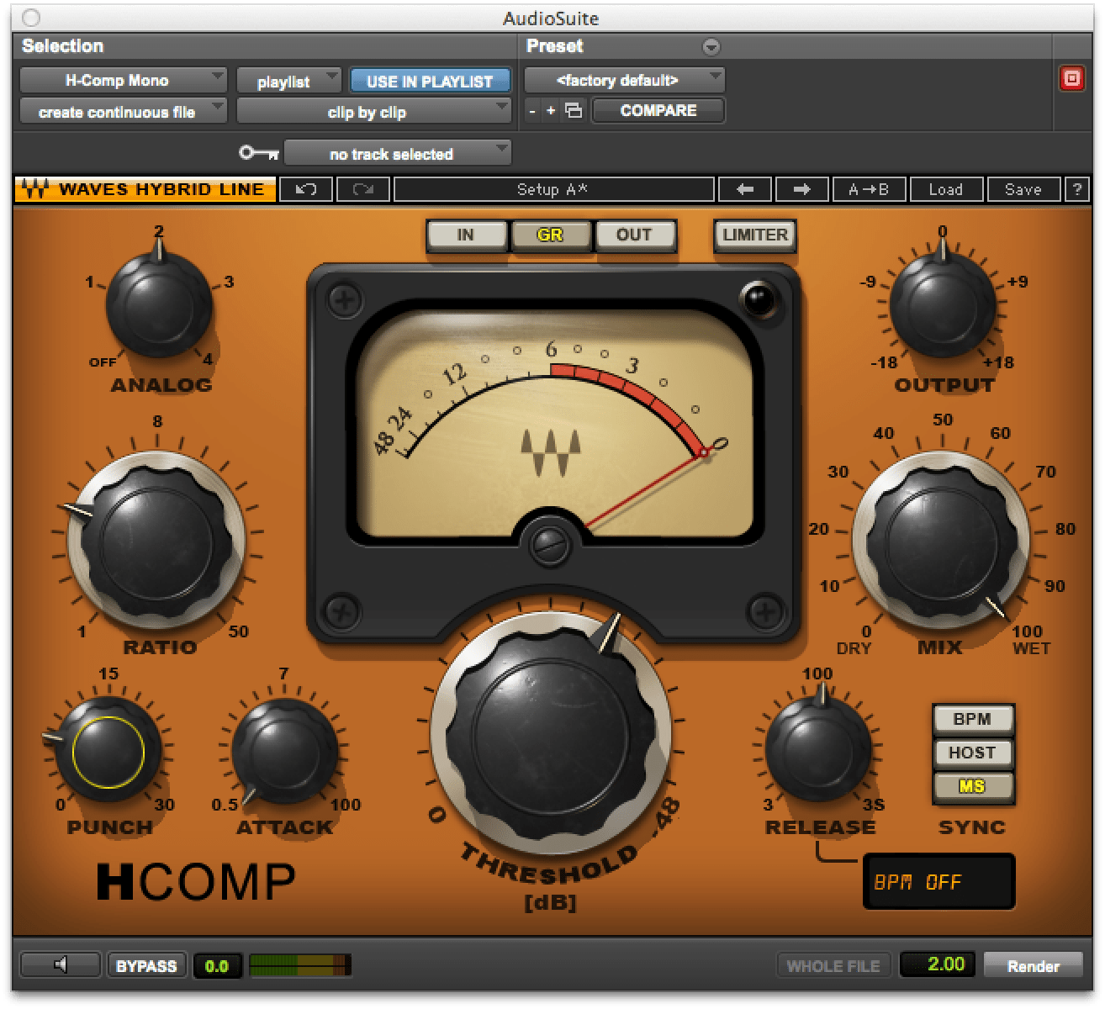Click the 2.00 render handle value field
Image resolution: width=1105 pixels, height=1009 pixels.
(937, 964)
